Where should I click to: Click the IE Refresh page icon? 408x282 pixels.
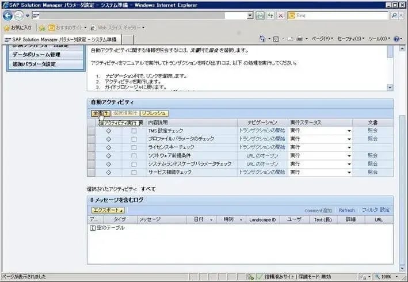tap(270, 16)
